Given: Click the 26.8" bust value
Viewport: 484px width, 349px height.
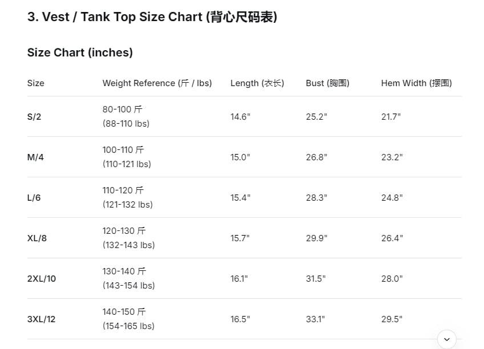Looking at the screenshot, I should pos(316,157).
